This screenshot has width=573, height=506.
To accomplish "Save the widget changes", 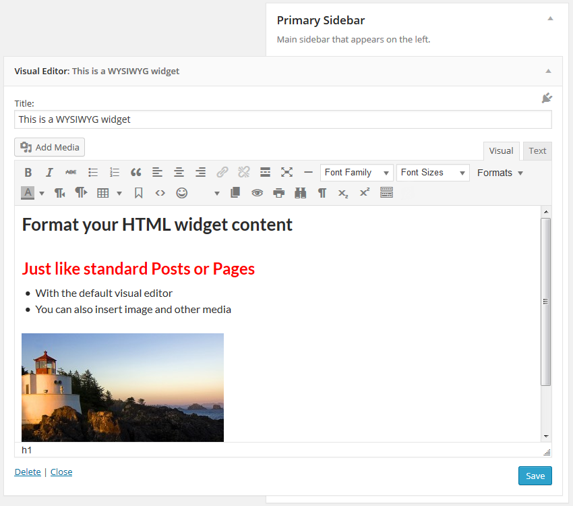I will pyautogui.click(x=535, y=476).
